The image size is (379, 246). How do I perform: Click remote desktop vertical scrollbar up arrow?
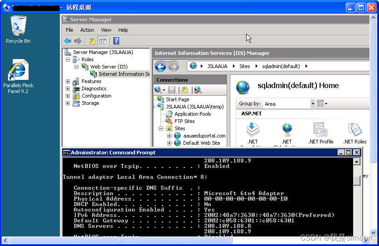tap(374, 18)
